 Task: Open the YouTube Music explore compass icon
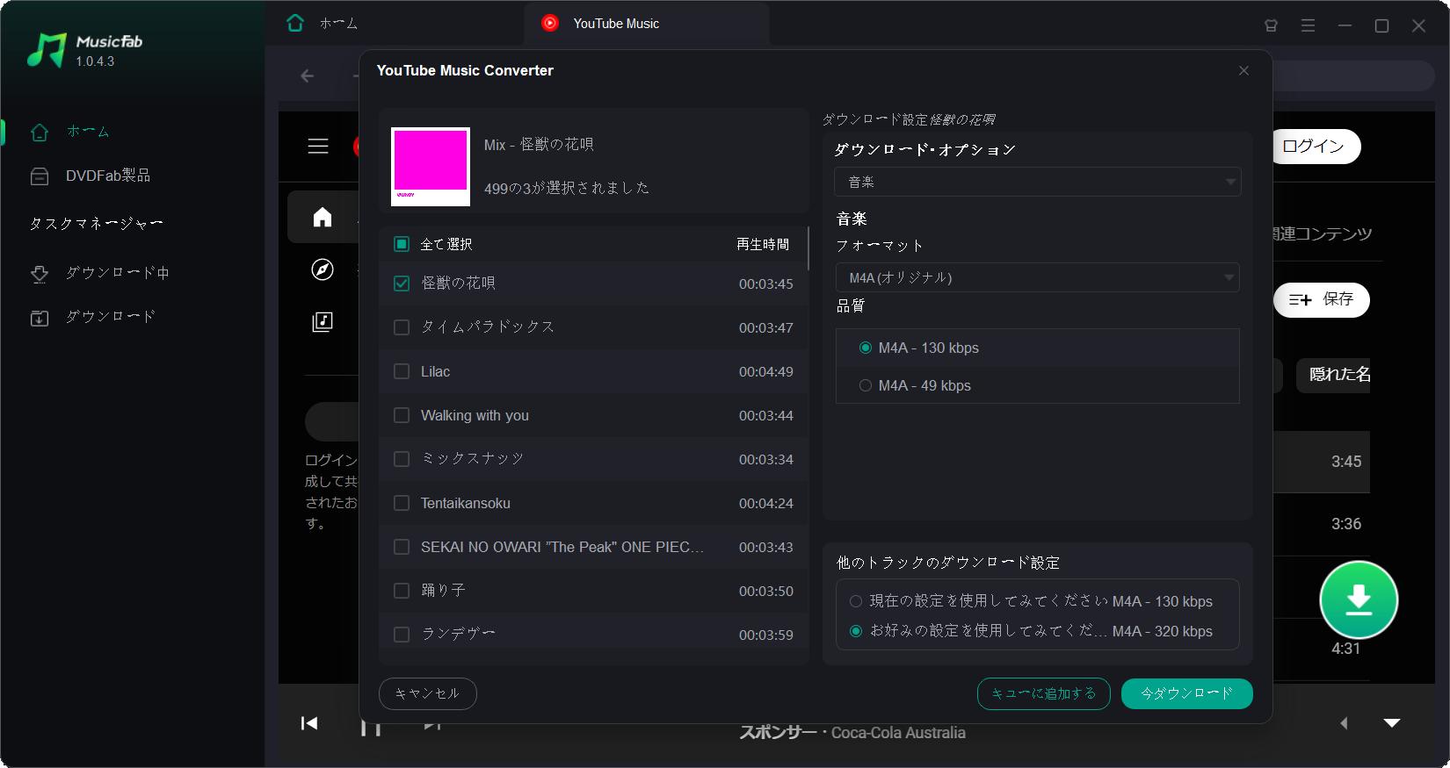(x=323, y=269)
